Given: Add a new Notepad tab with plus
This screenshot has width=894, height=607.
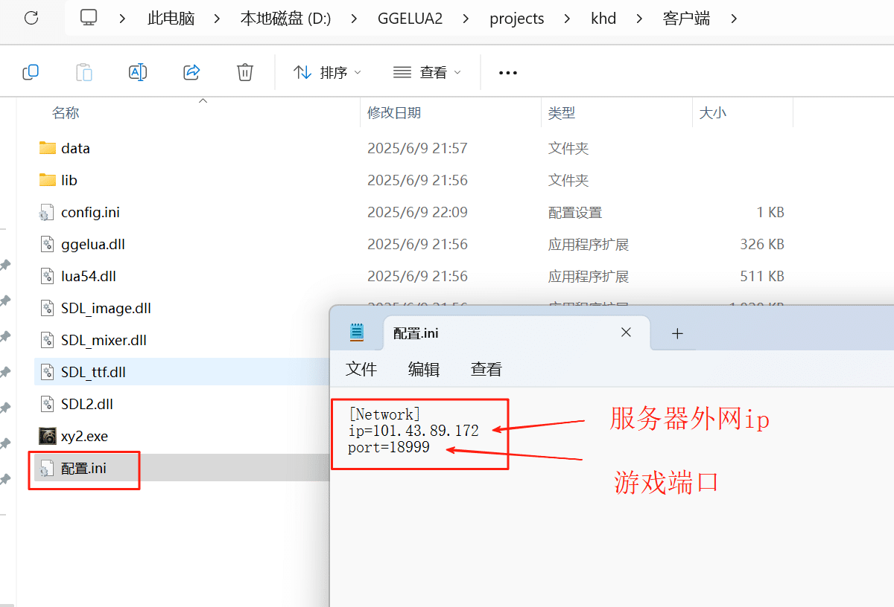Looking at the screenshot, I should [x=677, y=333].
